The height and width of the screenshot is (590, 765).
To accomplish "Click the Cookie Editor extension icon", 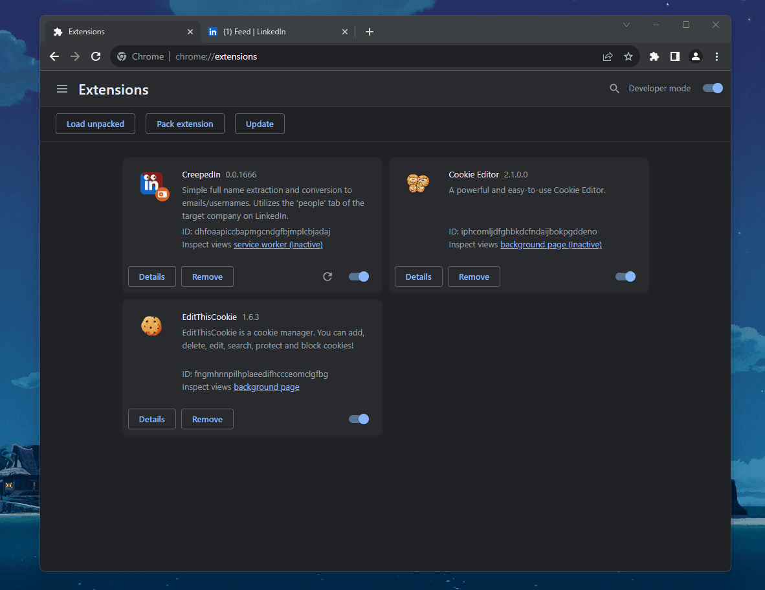I will pyautogui.click(x=418, y=183).
